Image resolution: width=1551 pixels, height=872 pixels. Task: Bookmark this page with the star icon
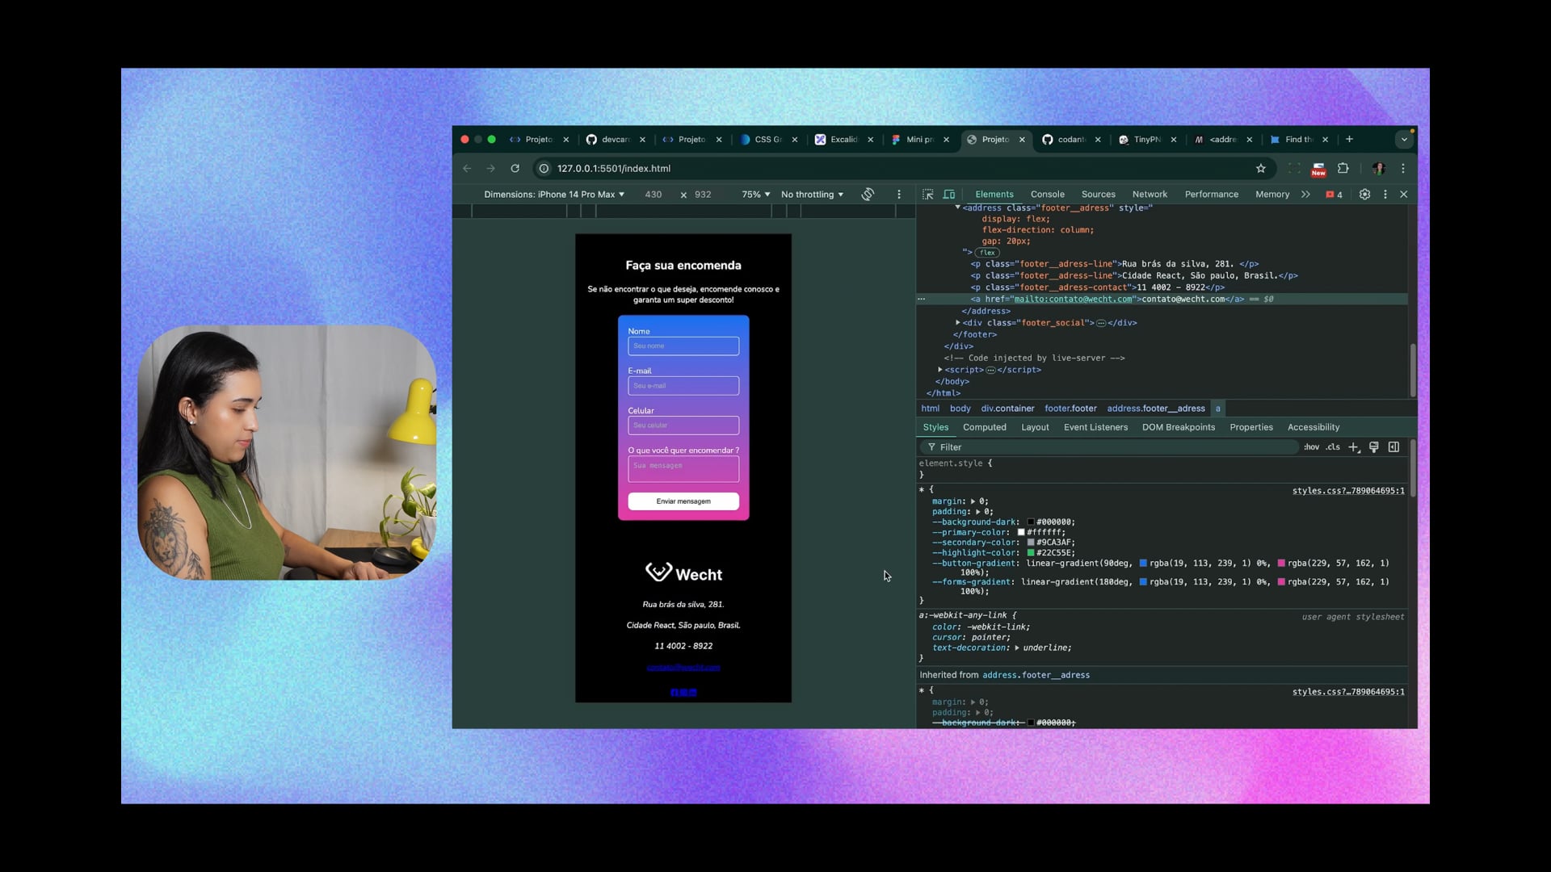(1260, 169)
